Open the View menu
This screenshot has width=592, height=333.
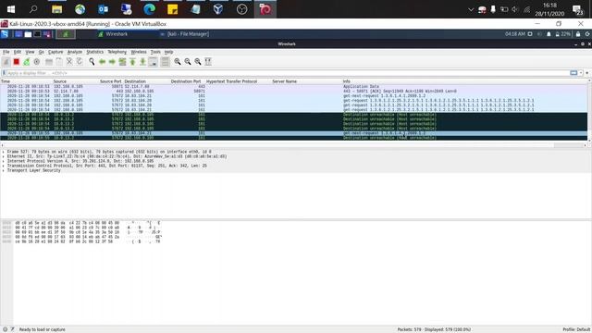tap(30, 52)
